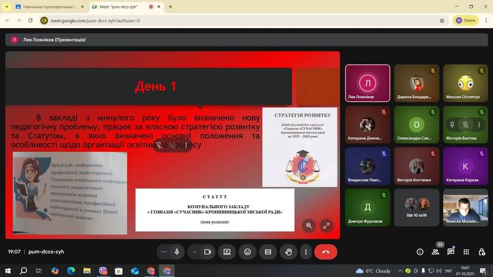Expand the presentation to full screen
This screenshot has width=493, height=277.
tap(326, 226)
